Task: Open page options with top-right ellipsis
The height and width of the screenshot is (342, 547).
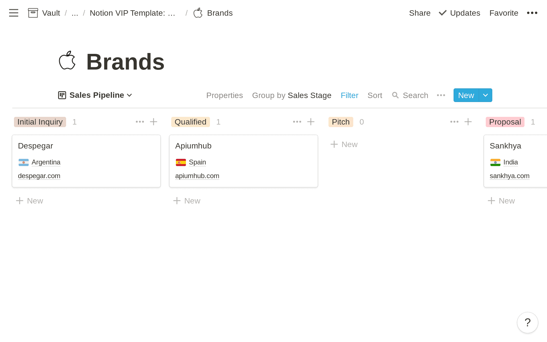Action: (x=532, y=13)
